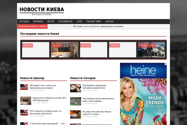Image resolution: width=187 pixels, height=125 pixels.
Task: Select Цензор in the navigation bar
Action: point(110,22)
